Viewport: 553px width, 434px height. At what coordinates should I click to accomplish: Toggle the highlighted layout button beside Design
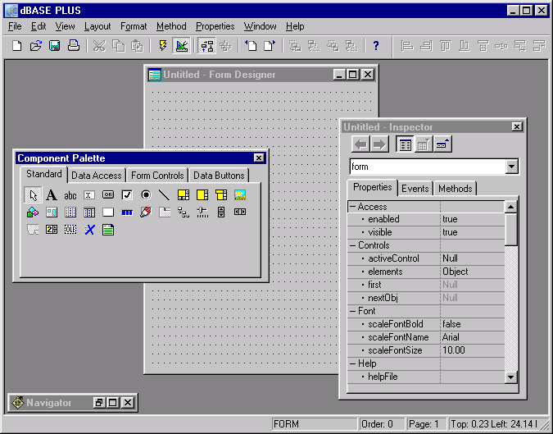point(206,46)
